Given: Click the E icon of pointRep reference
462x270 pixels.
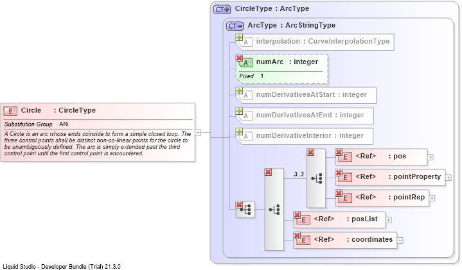Looking at the screenshot, I should pyautogui.click(x=345, y=198).
